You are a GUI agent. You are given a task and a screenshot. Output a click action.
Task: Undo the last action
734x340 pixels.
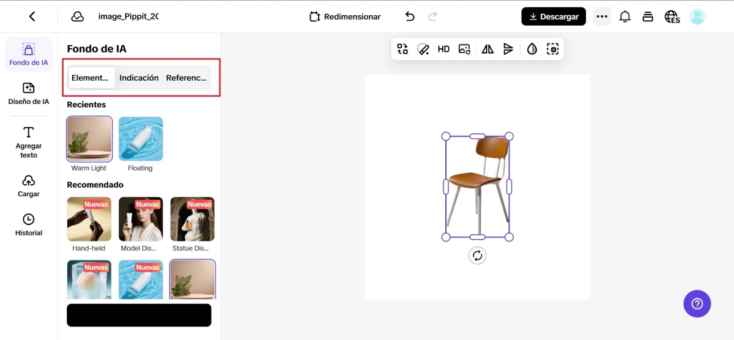click(410, 17)
